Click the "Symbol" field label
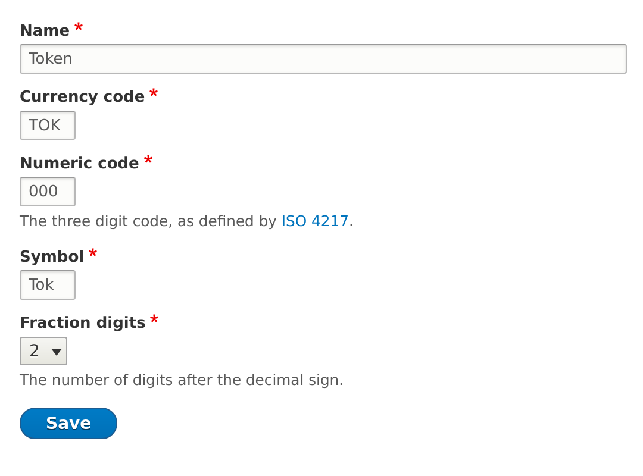Screen dimensions: 643x476 pyautogui.click(x=52, y=256)
